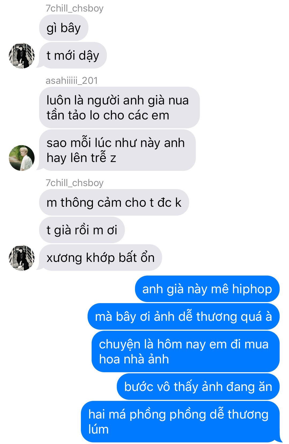Select the blue 'mà bây ơi ảnh dễ thương' message
Image resolution: width=289 pixels, height=444 pixels.
point(183,317)
